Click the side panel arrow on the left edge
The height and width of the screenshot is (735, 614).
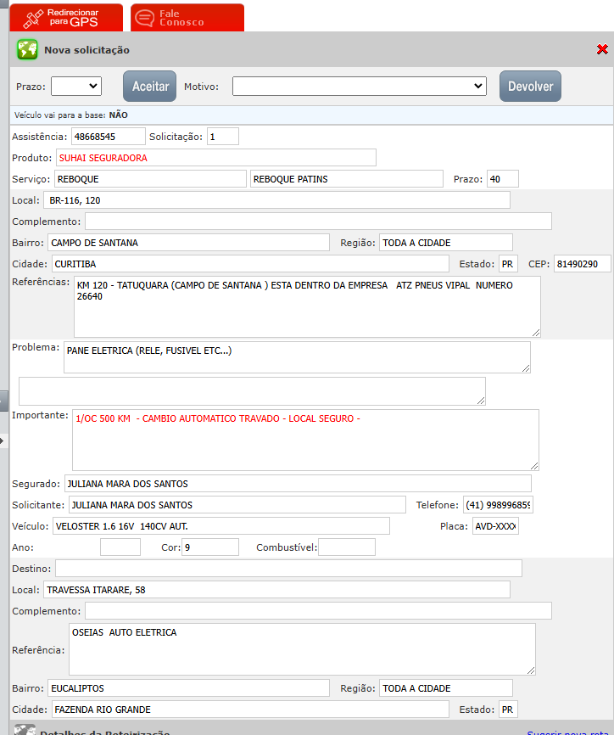[3, 440]
